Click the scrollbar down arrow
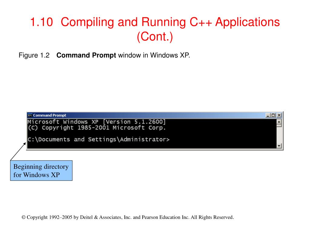The image size is (310, 233). [279, 146]
